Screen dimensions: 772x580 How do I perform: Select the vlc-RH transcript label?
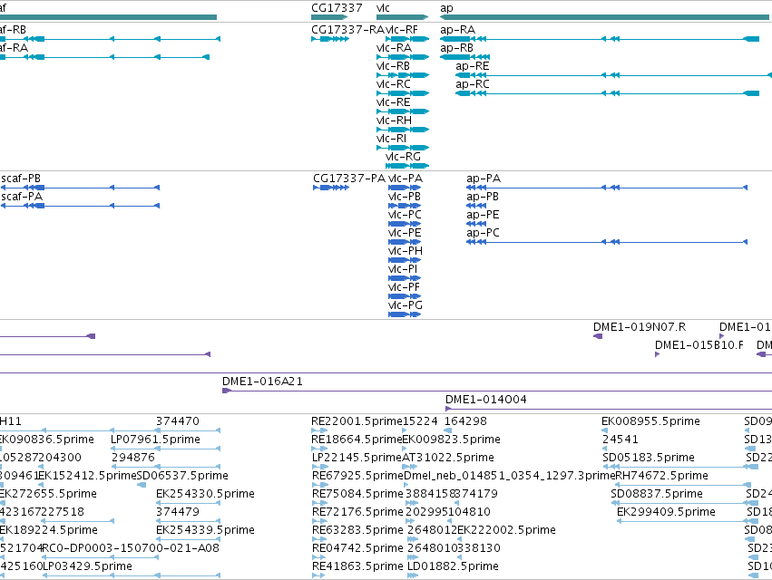[x=394, y=121]
